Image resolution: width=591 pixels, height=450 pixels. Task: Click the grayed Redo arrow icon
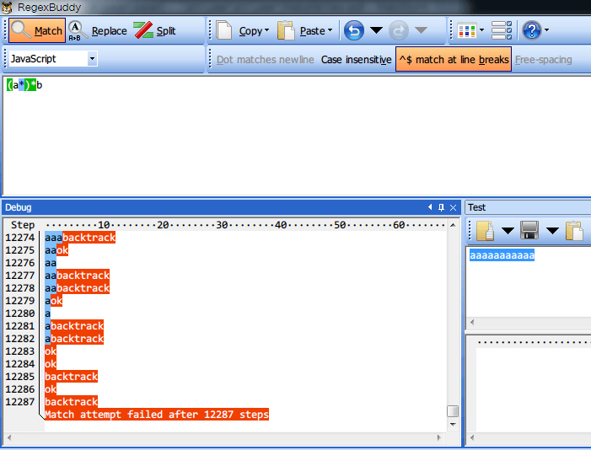(x=399, y=30)
